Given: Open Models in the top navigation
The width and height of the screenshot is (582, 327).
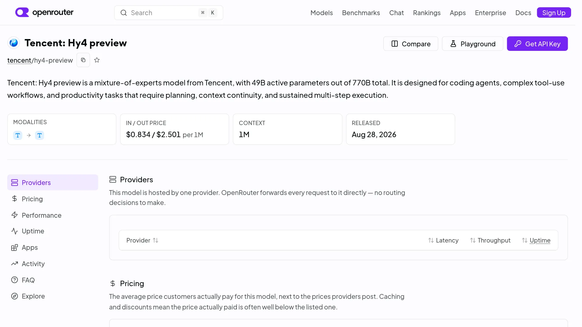Looking at the screenshot, I should (x=321, y=13).
